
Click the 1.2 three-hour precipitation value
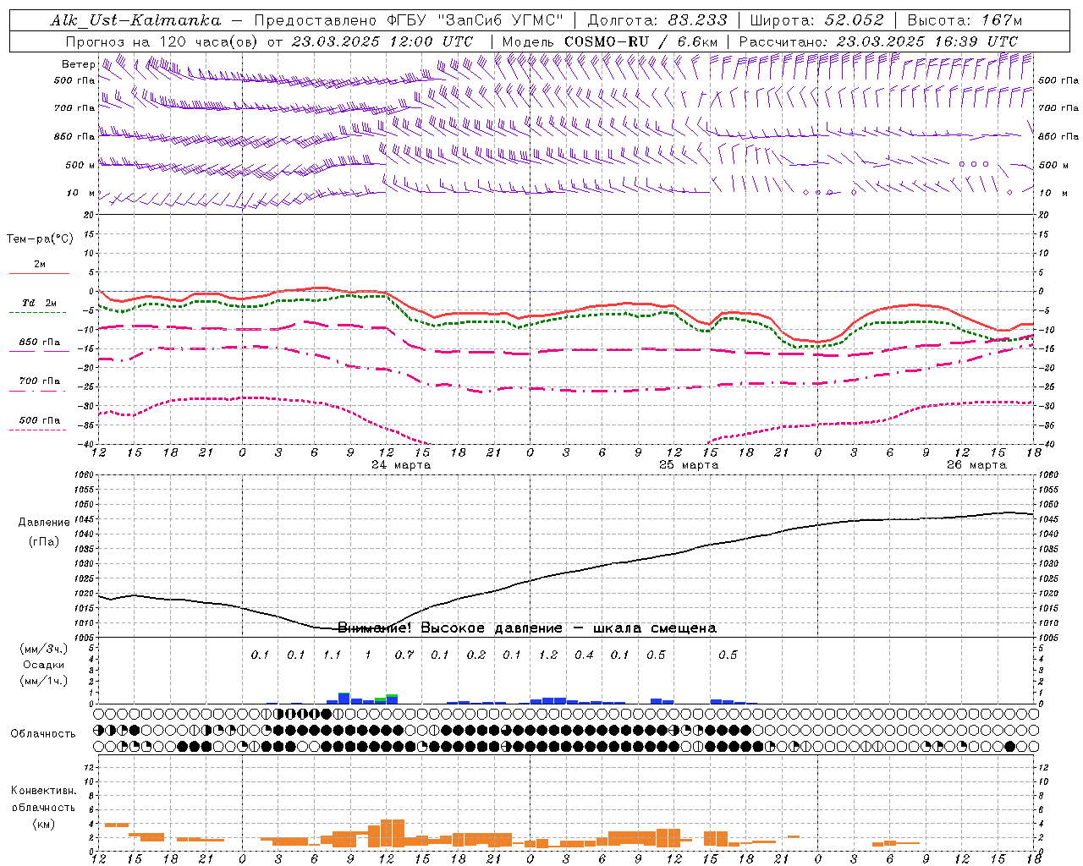(x=548, y=655)
